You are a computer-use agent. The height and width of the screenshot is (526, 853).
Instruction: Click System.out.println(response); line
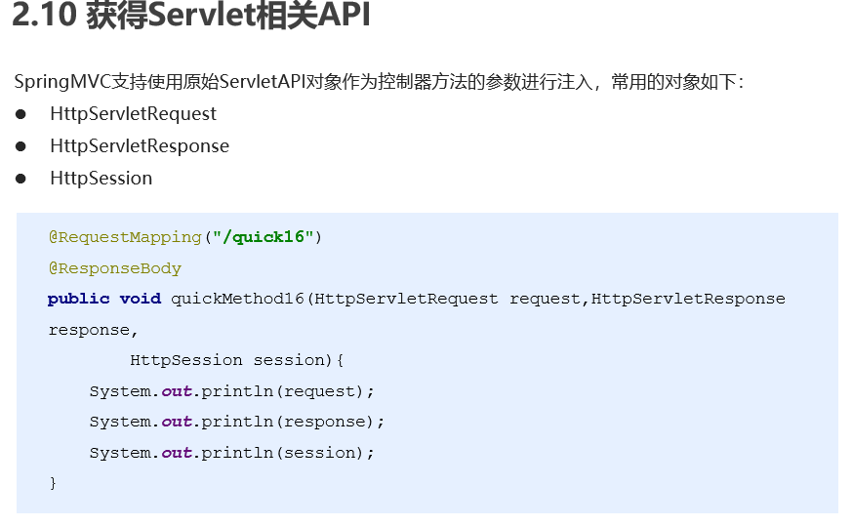[x=237, y=422]
